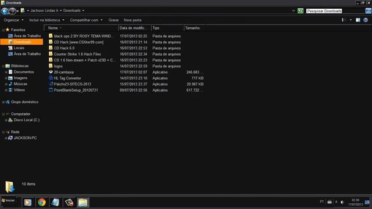Click the Gravar button
Screen dimensions: 372x209
point(113,20)
